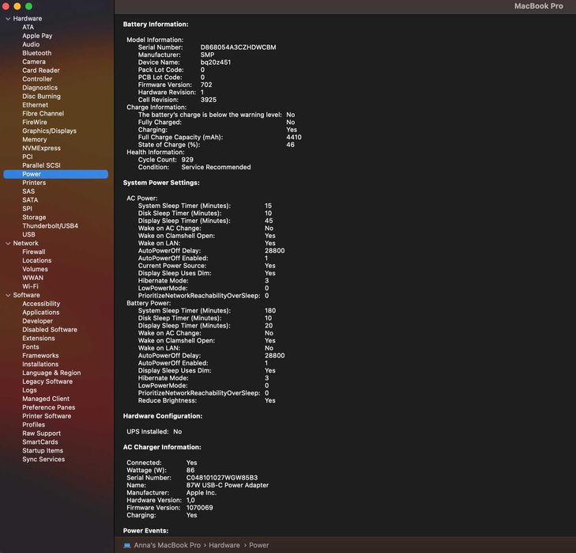Select Language & Region in sidebar
Viewport: 576px width, 553px height.
pos(51,373)
